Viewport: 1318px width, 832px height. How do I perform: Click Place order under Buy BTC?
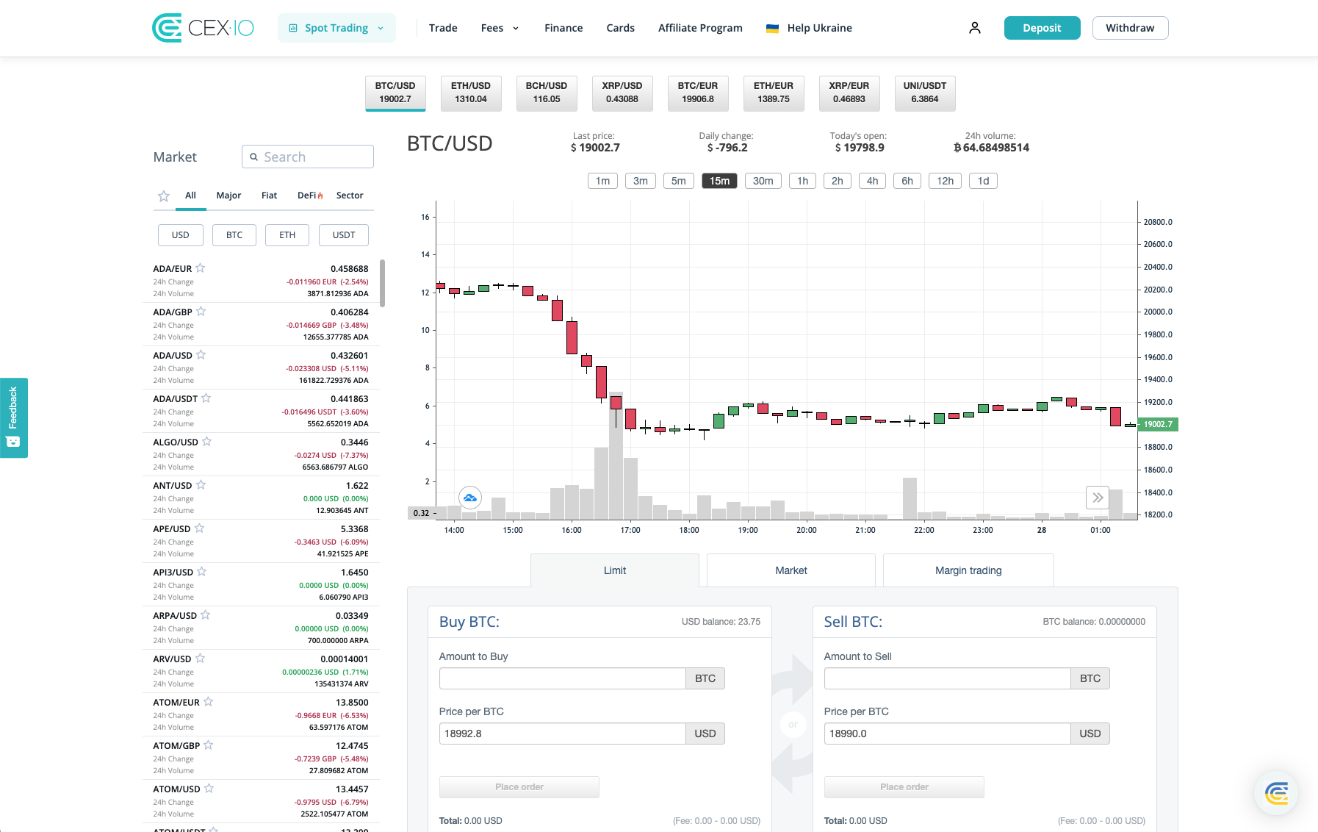coord(519,787)
